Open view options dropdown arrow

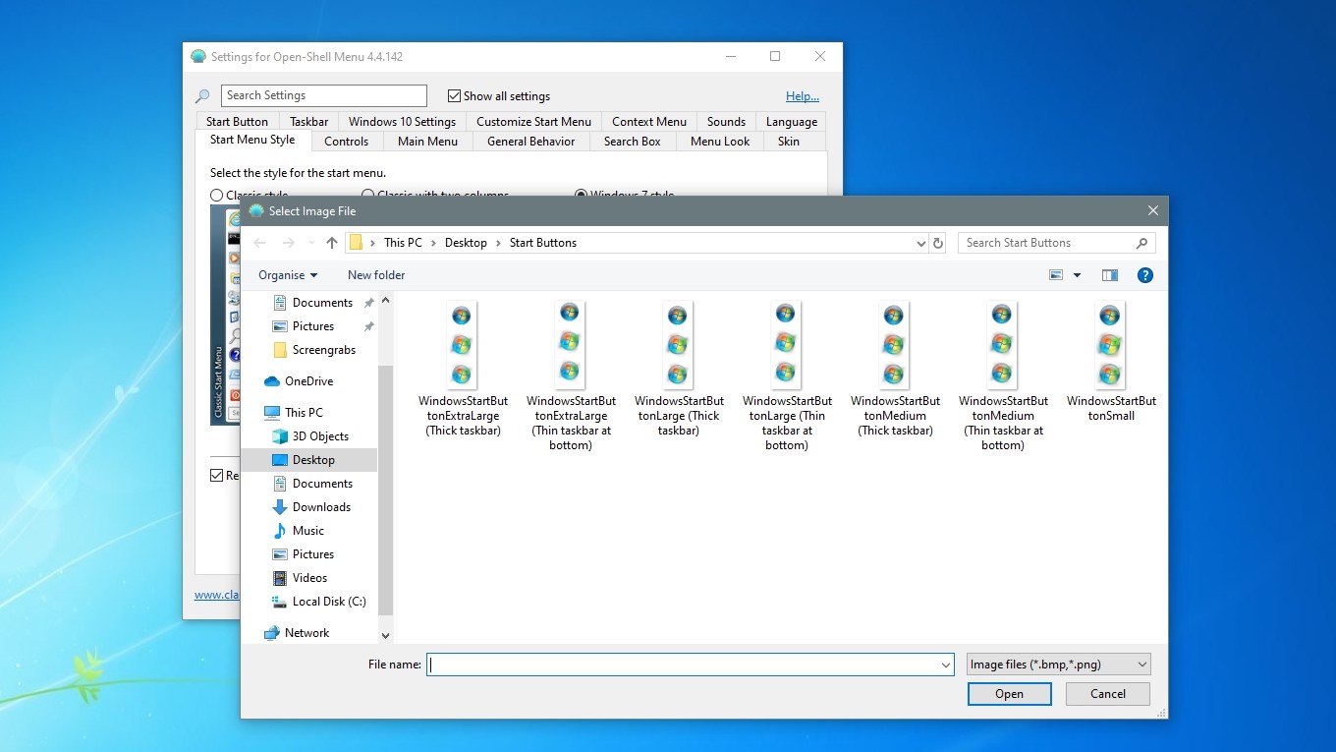pos(1077,275)
